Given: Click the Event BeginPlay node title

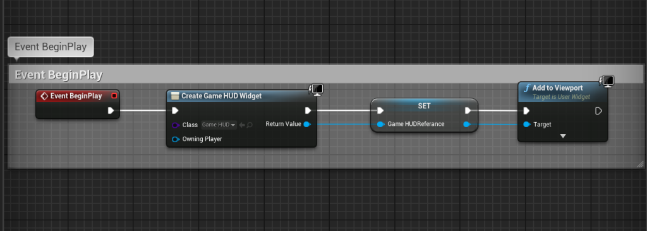Looking at the screenshot, I should tap(76, 96).
